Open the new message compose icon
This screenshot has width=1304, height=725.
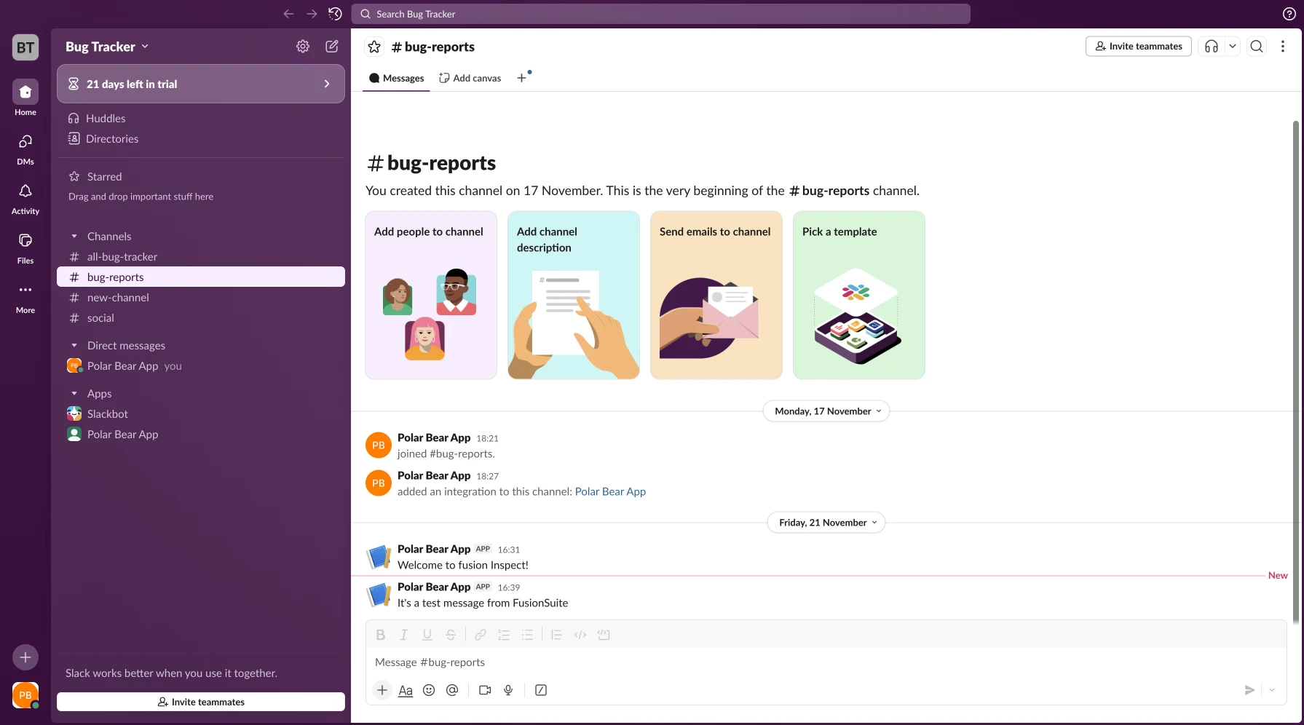click(332, 47)
